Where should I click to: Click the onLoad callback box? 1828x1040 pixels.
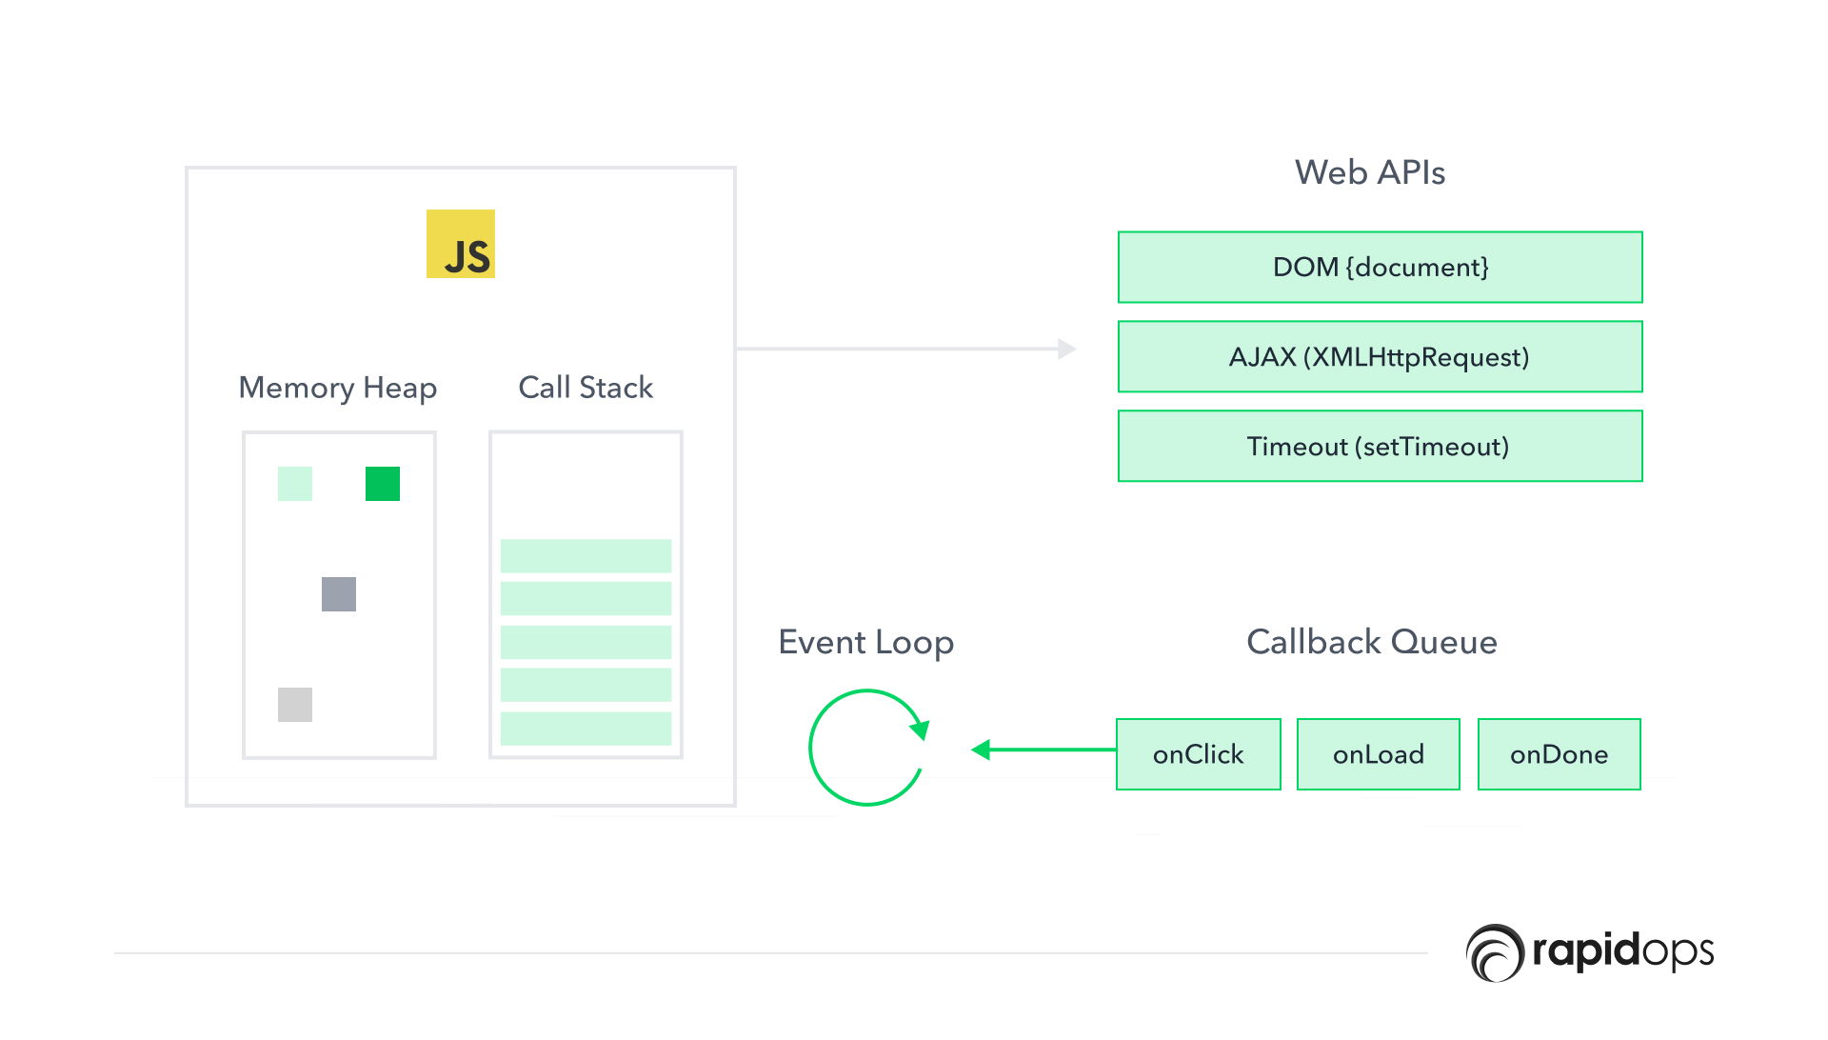click(x=1379, y=754)
